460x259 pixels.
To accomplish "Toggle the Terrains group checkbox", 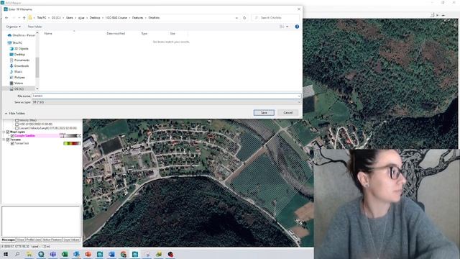I will coord(8,140).
